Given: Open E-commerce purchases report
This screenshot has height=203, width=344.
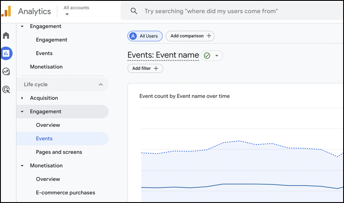Looking at the screenshot, I should [65, 193].
